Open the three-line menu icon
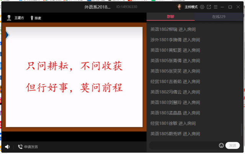 216,7
